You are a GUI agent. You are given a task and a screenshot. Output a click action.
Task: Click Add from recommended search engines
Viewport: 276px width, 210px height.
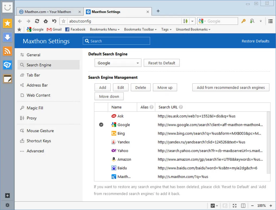[x=231, y=87]
